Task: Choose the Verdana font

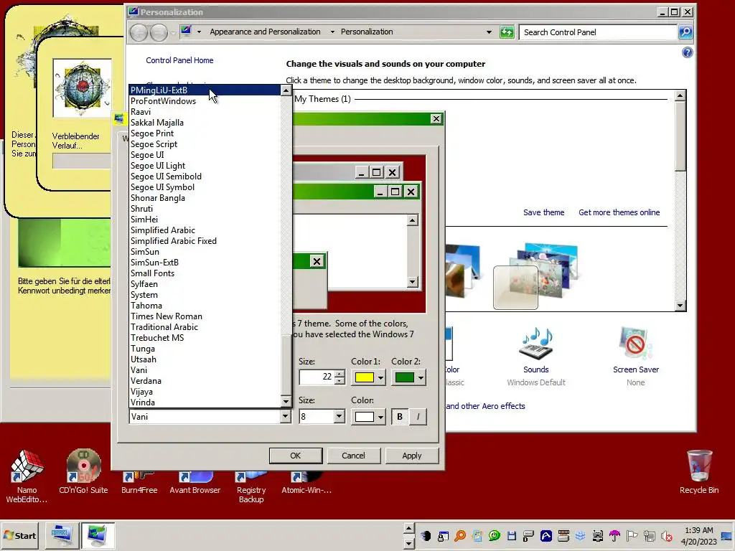Action: 205,381
